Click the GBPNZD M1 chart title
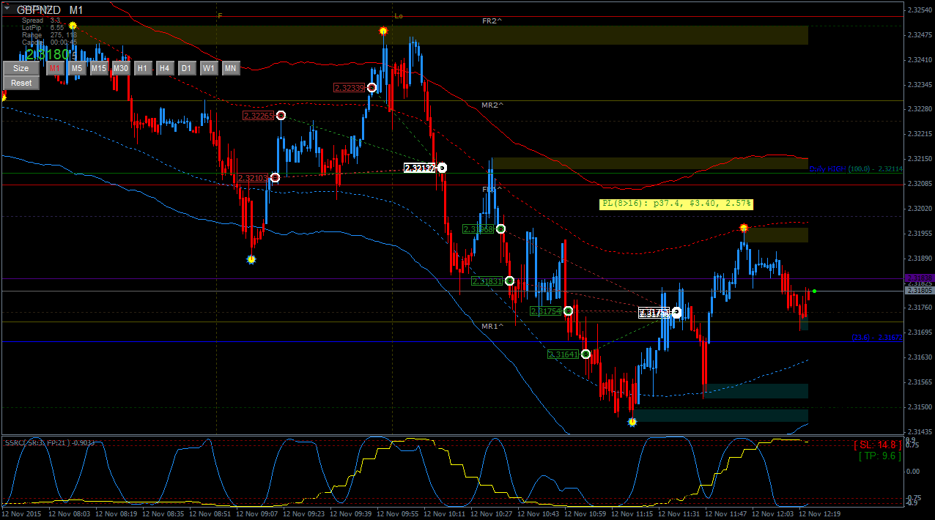 [x=50, y=10]
